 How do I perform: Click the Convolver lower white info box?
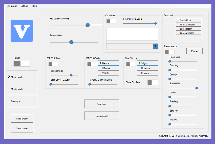pyautogui.click(x=132, y=37)
